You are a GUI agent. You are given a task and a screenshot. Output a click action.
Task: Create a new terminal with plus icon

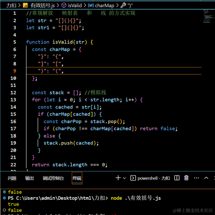pos(118,178)
